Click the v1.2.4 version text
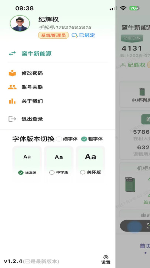Screen dimensions: 150x268 [x=13, y=261]
